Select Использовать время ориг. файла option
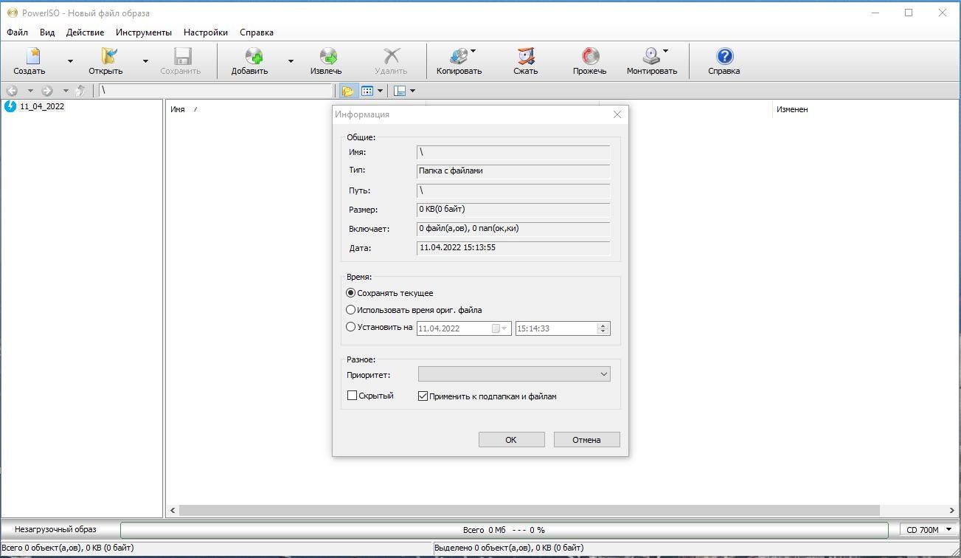This screenshot has width=961, height=558. pyautogui.click(x=351, y=310)
